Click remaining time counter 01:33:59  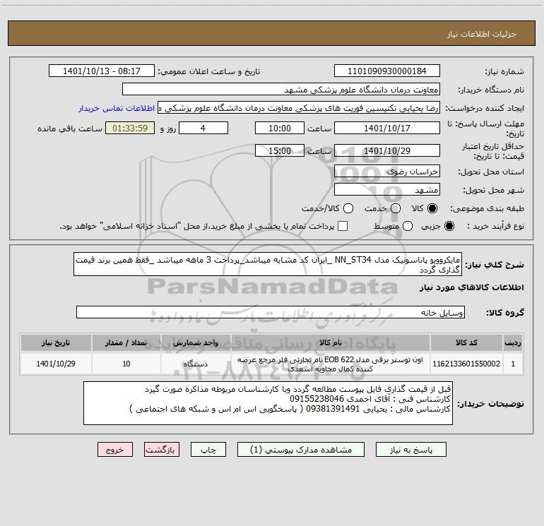130,128
